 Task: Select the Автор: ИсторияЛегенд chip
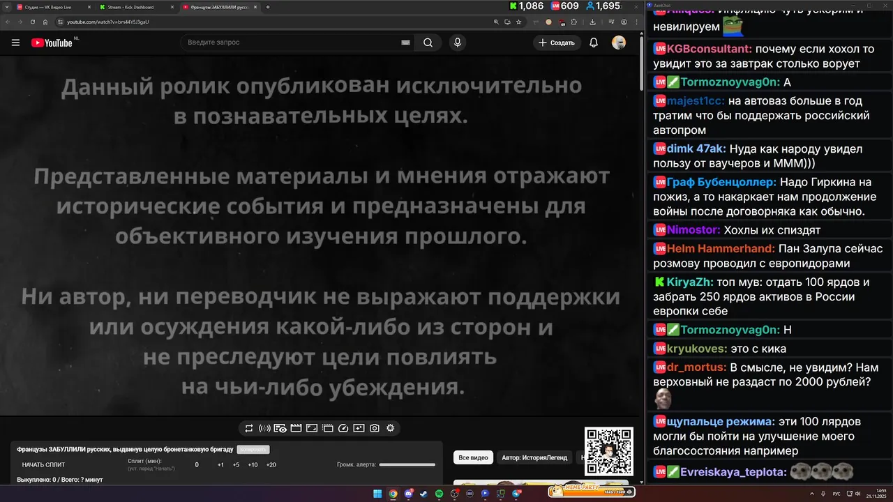[x=535, y=458]
